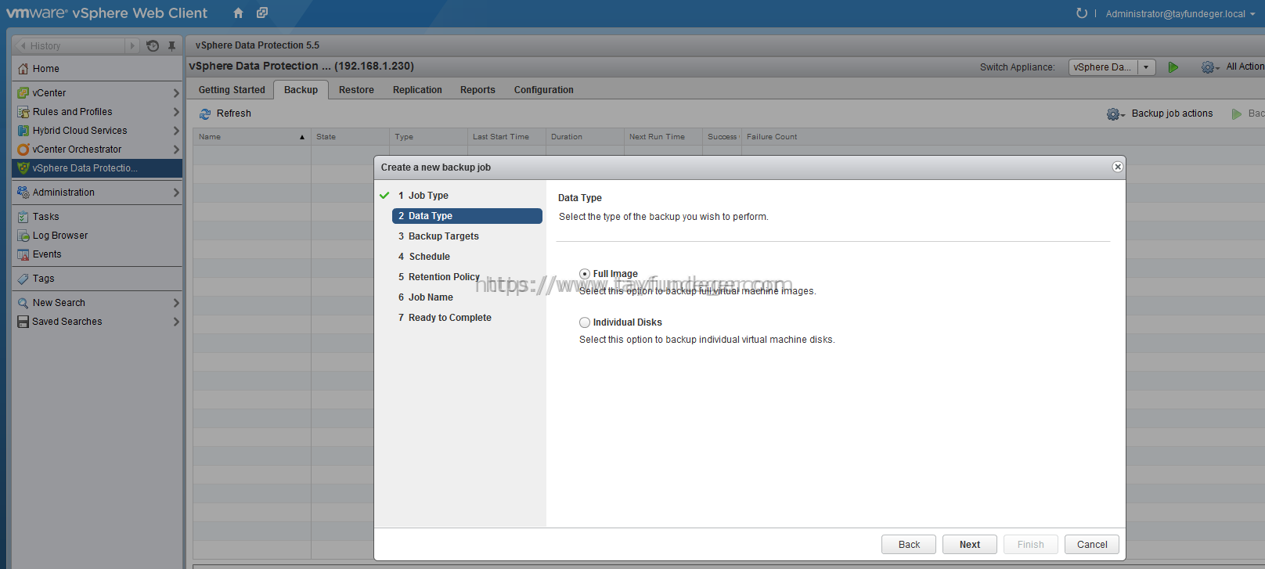Click the green backup now play icon
Screen dimensions: 1265x569
[x=1237, y=114]
